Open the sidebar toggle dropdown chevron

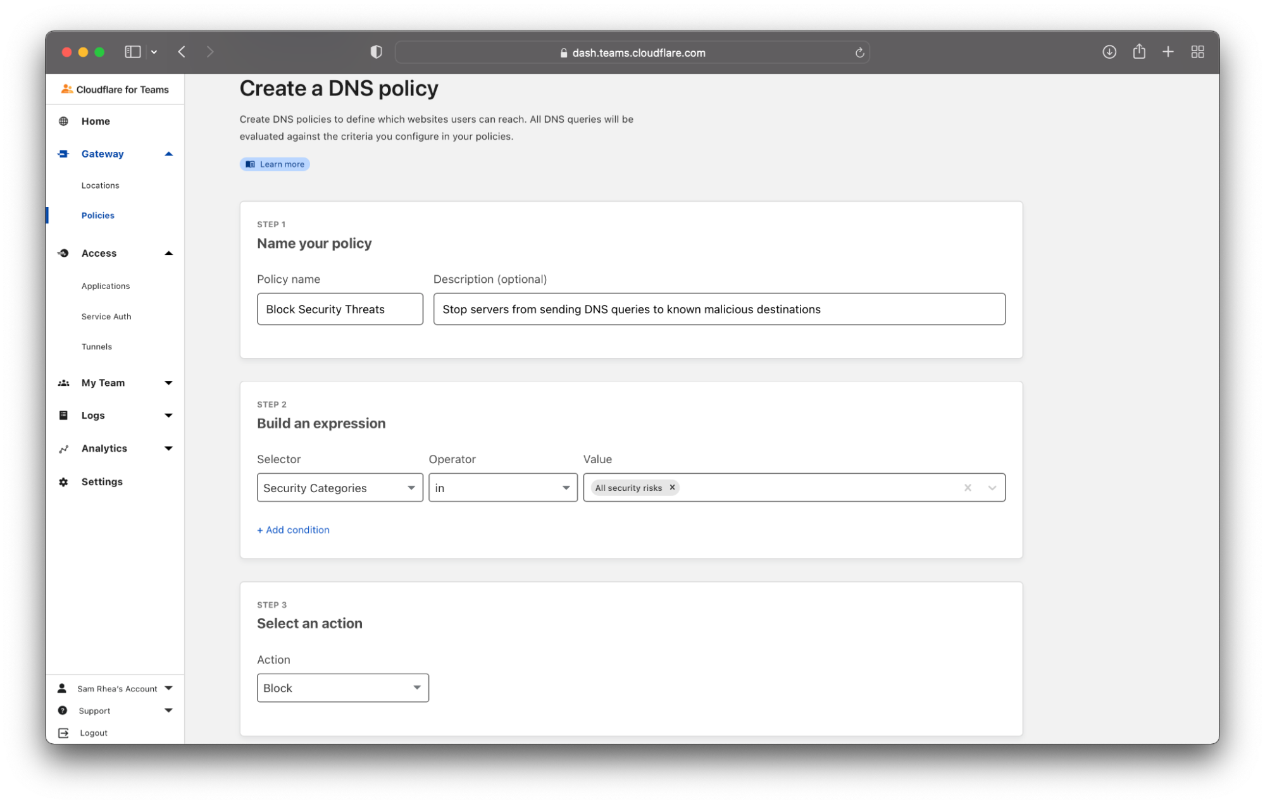(x=154, y=53)
